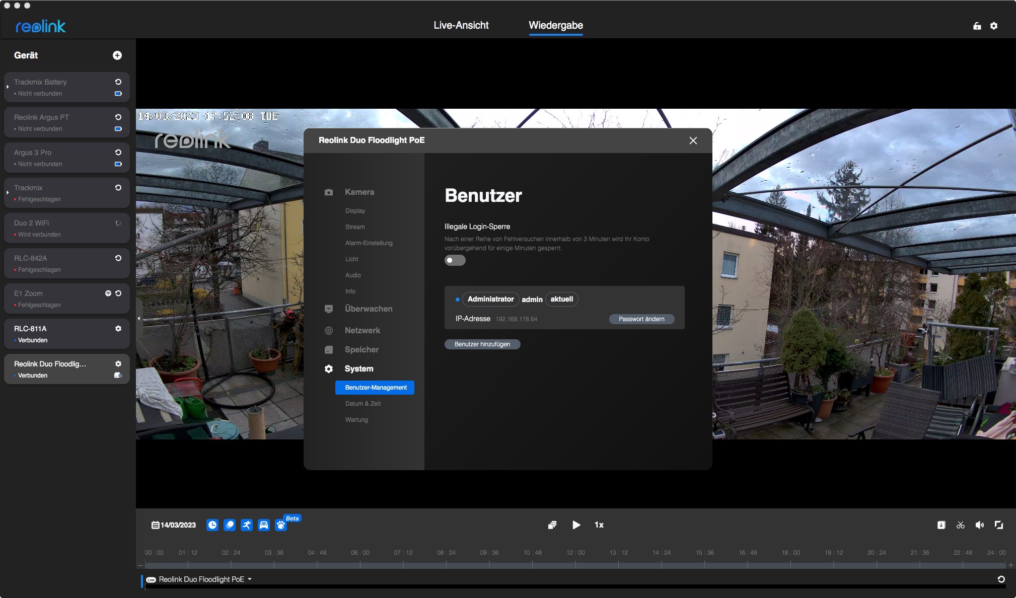Add a new device with plus icon
Viewport: 1016px width, 598px height.
point(117,55)
